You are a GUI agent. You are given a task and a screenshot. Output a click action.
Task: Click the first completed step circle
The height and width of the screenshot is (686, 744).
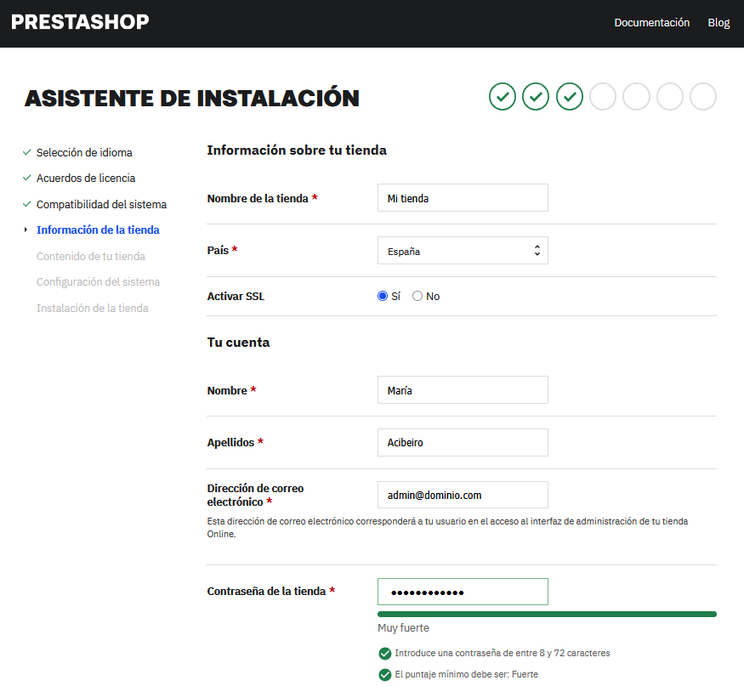pyautogui.click(x=502, y=96)
